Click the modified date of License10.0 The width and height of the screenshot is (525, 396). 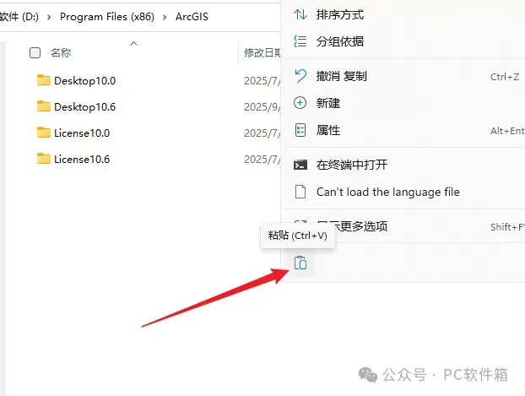pos(262,133)
